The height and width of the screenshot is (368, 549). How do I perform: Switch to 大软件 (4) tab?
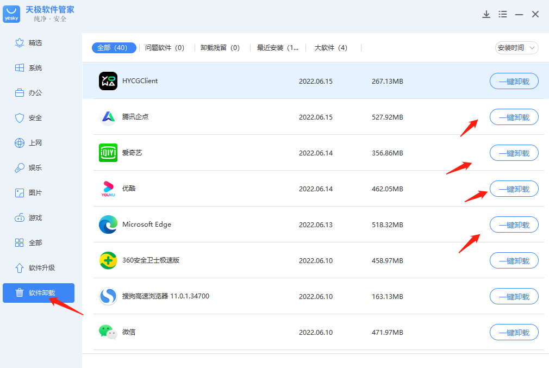(x=331, y=48)
